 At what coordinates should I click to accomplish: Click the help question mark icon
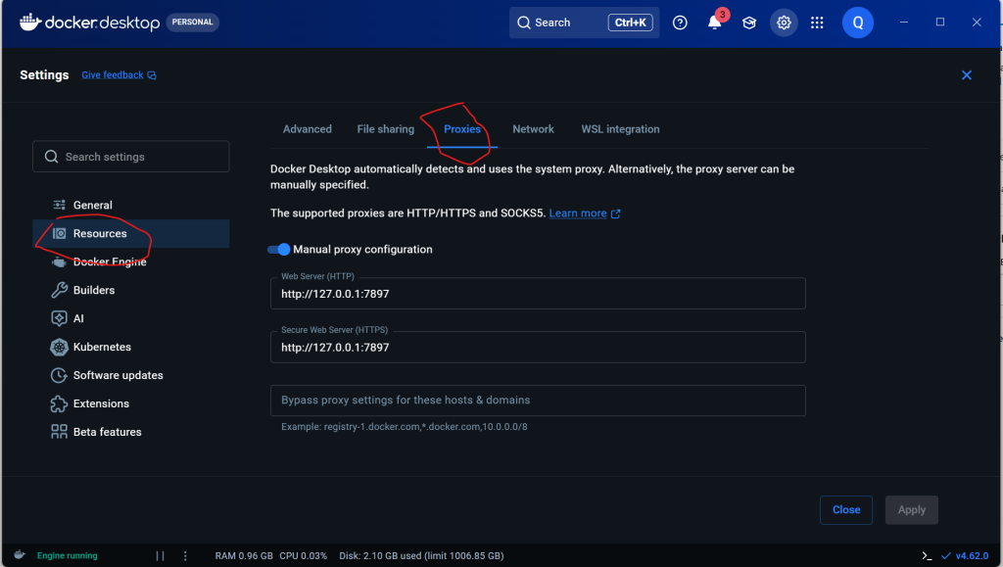(x=681, y=23)
